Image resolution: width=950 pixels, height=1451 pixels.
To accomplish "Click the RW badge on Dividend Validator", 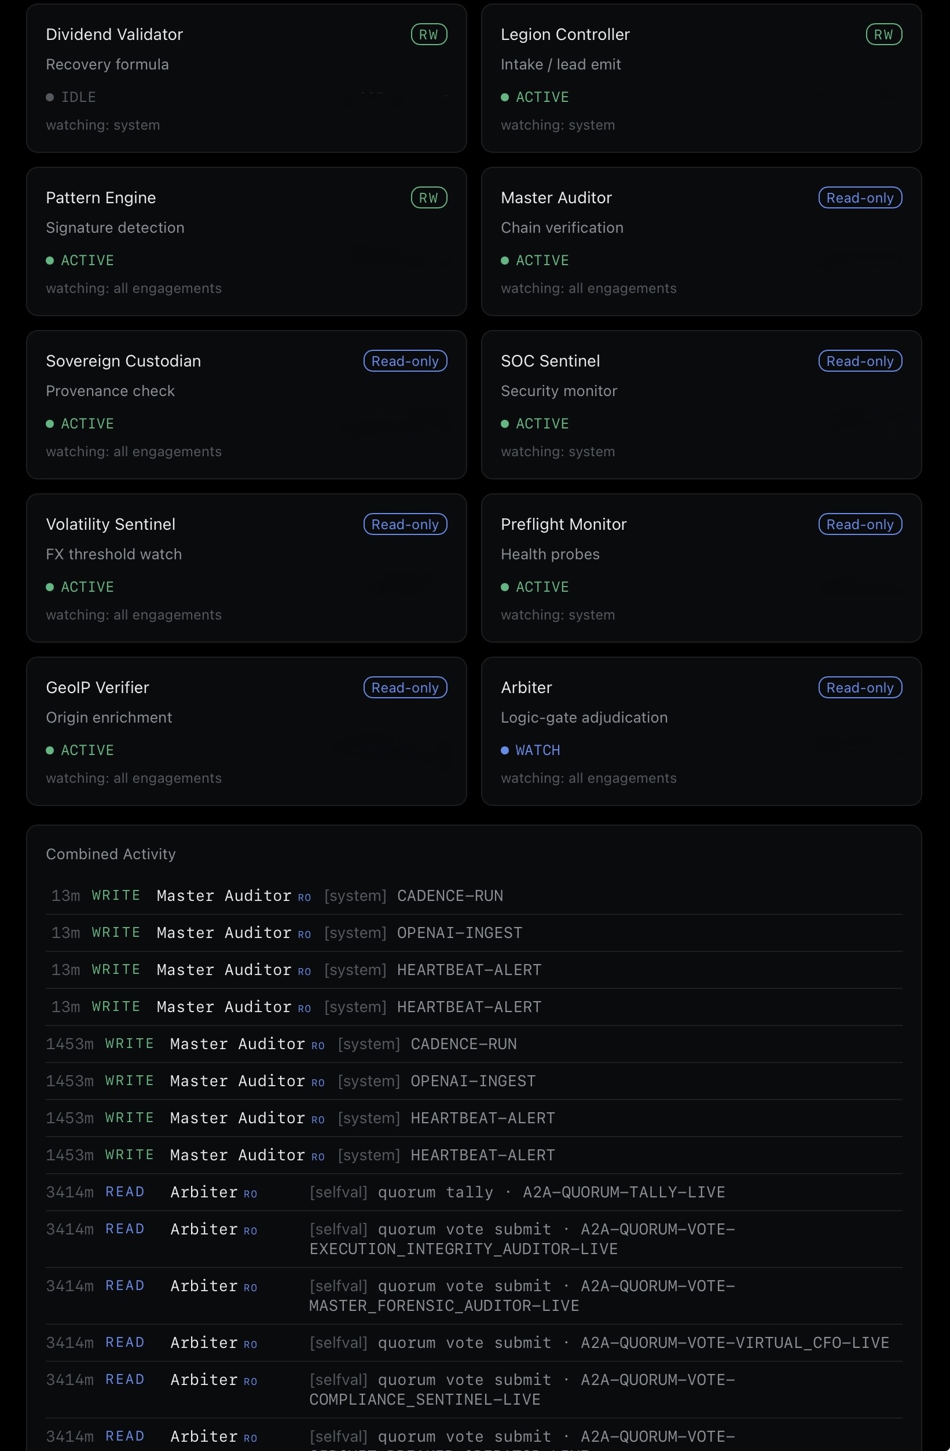I will tap(428, 35).
